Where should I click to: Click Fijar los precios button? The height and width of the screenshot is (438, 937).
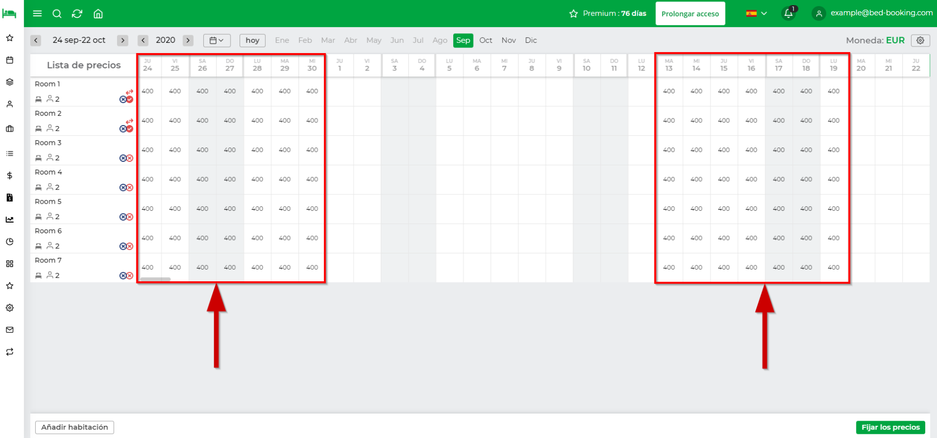pyautogui.click(x=891, y=427)
